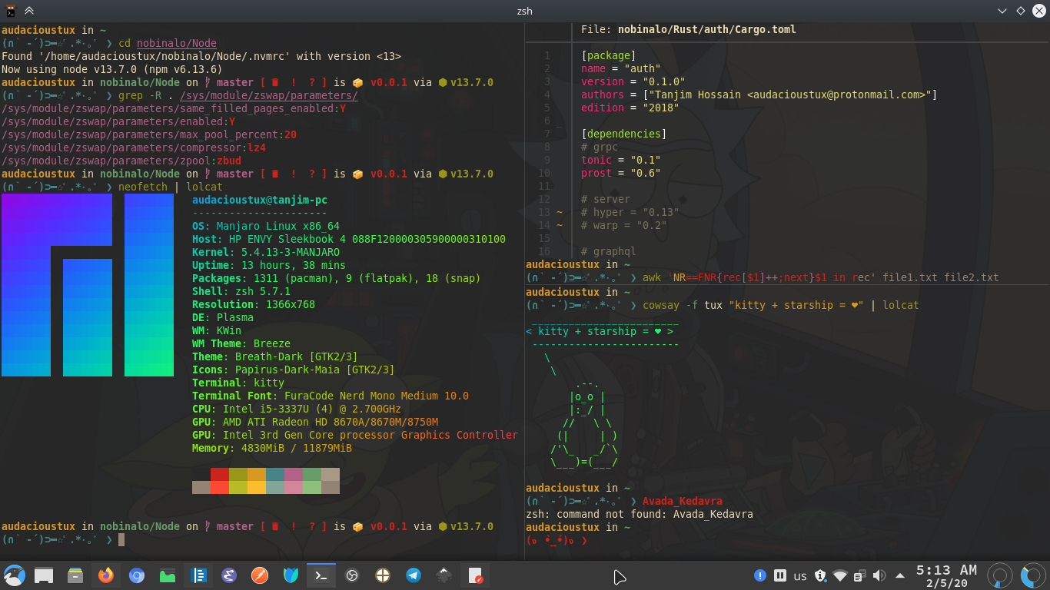Expand the hidden system tray icons arrow
The height and width of the screenshot is (590, 1050).
[x=899, y=575]
